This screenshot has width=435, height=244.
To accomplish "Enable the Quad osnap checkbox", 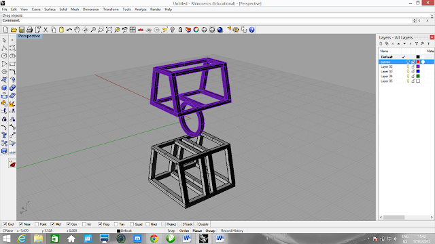I will coord(132,224).
